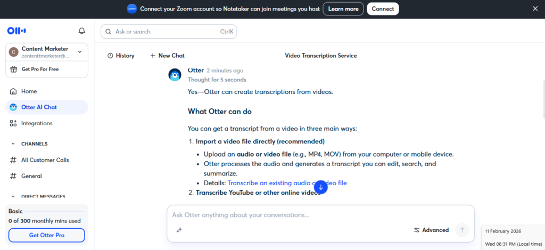
Task: Open the General channel
Action: coord(47,176)
